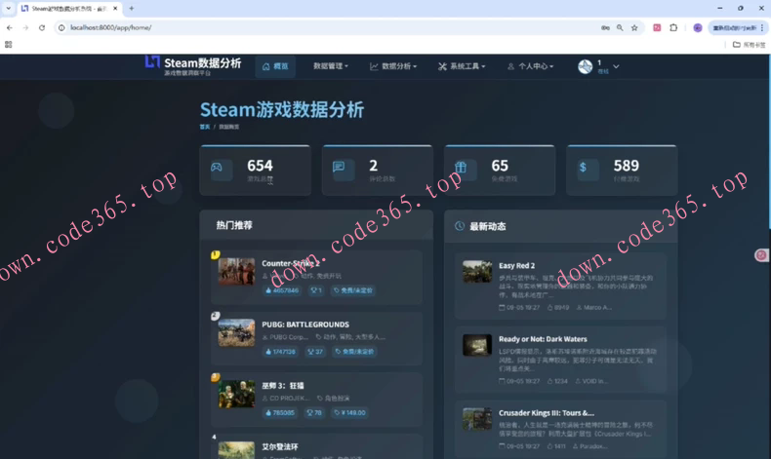This screenshot has width=771, height=459.
Task: Open the apps grid on bookmarks bar
Action: point(9,44)
